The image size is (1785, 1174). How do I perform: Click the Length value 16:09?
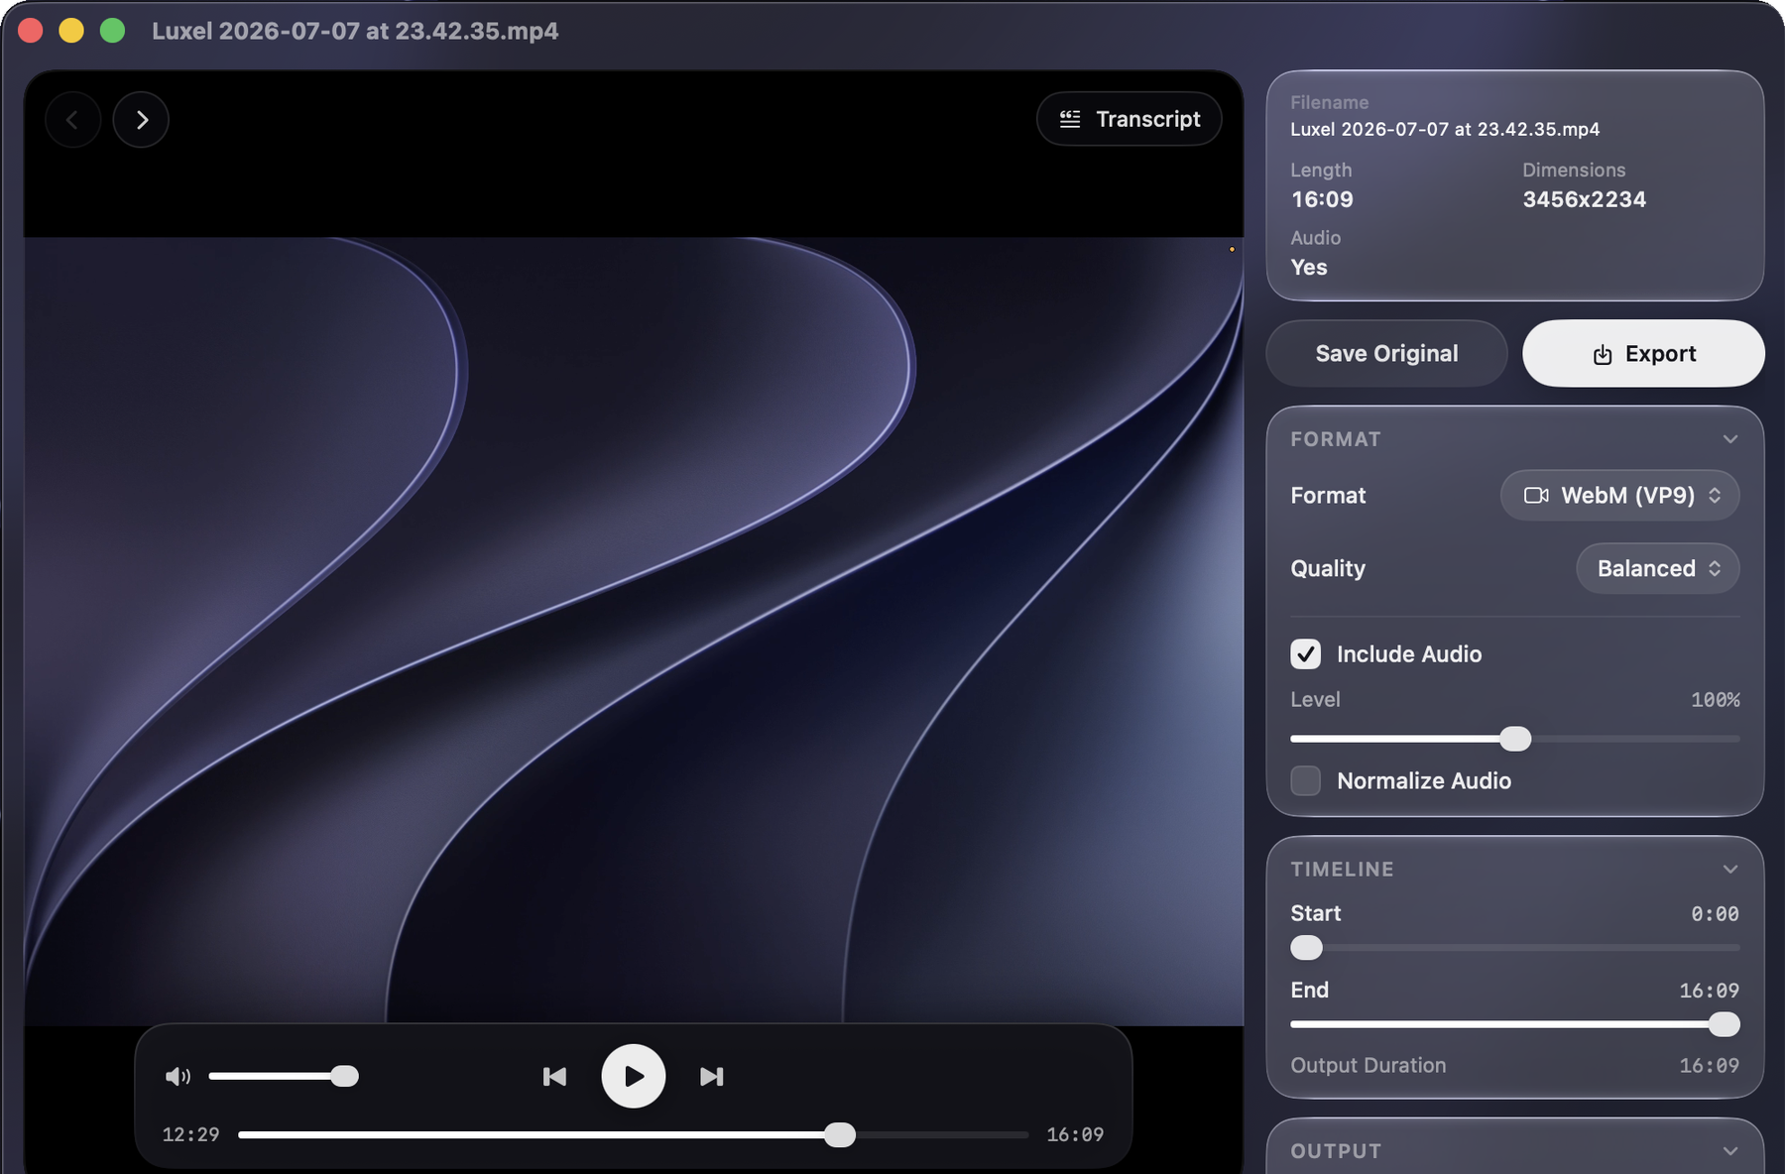coord(1322,199)
